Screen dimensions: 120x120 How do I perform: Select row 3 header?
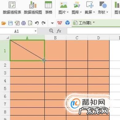pos(5,73)
